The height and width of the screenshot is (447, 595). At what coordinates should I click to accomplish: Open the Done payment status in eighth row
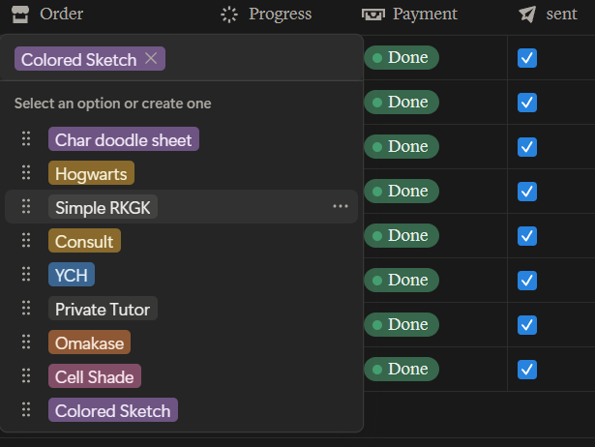402,369
